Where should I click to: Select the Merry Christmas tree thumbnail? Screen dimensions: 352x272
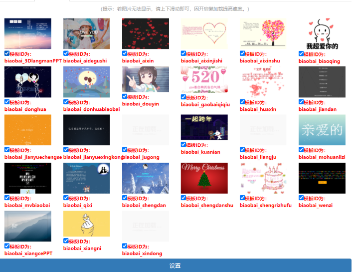coord(204,178)
